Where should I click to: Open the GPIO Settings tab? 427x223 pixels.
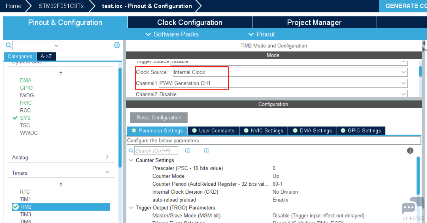click(361, 130)
